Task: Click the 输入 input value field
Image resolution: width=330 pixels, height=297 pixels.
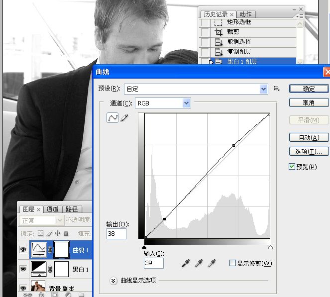Action: click(x=154, y=263)
